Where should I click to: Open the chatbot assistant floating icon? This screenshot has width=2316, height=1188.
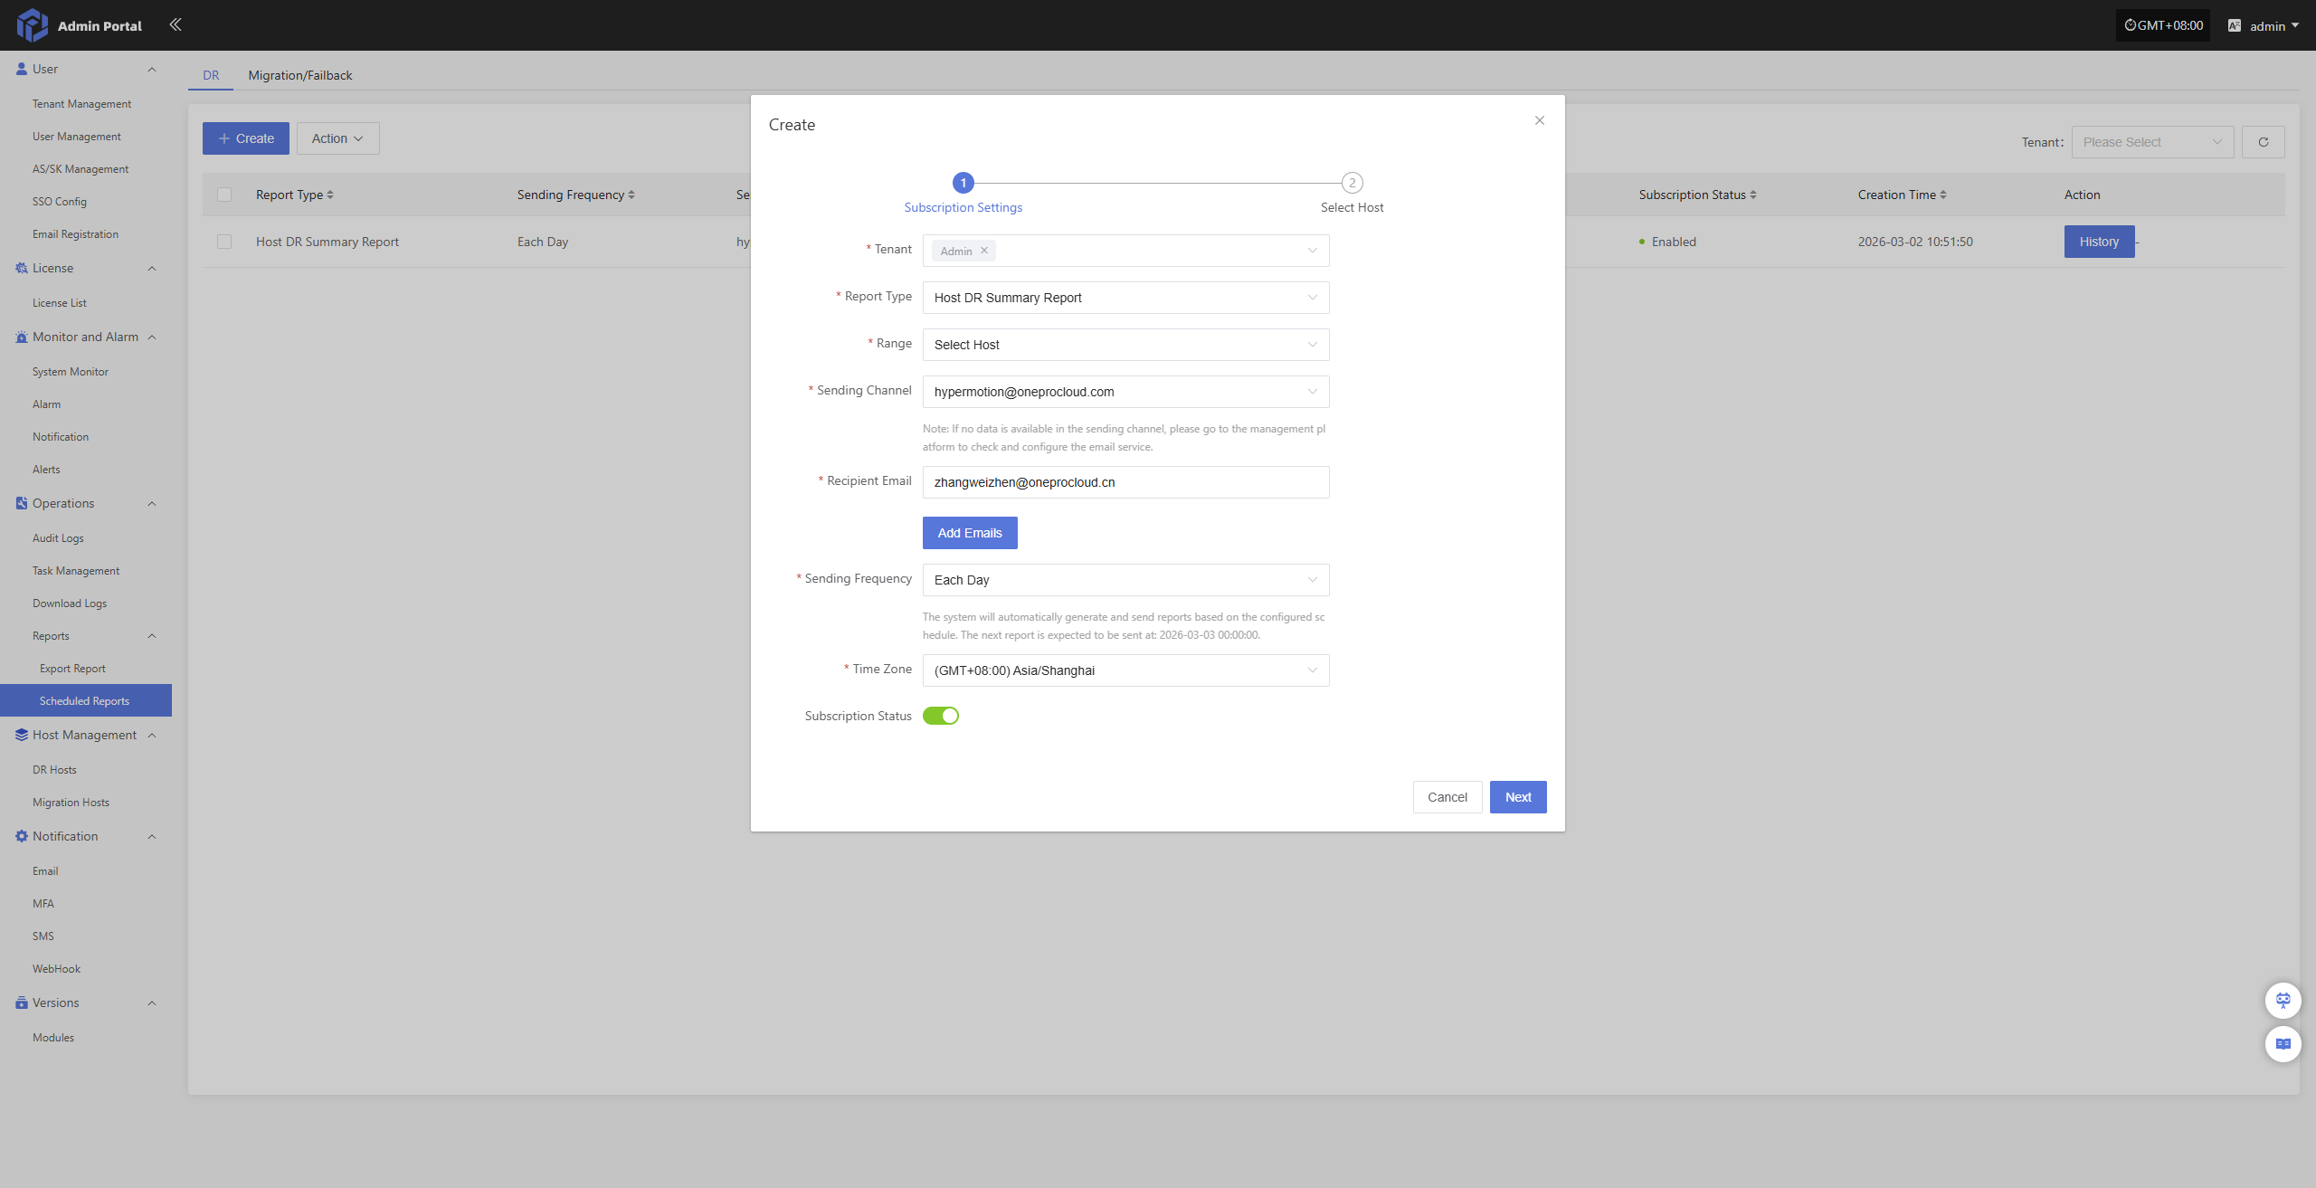2283,1001
